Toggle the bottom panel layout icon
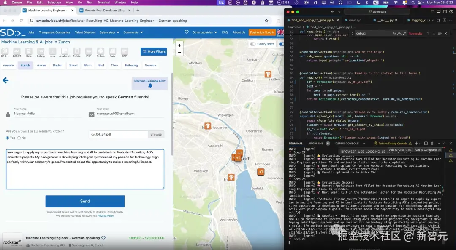 coord(439,12)
